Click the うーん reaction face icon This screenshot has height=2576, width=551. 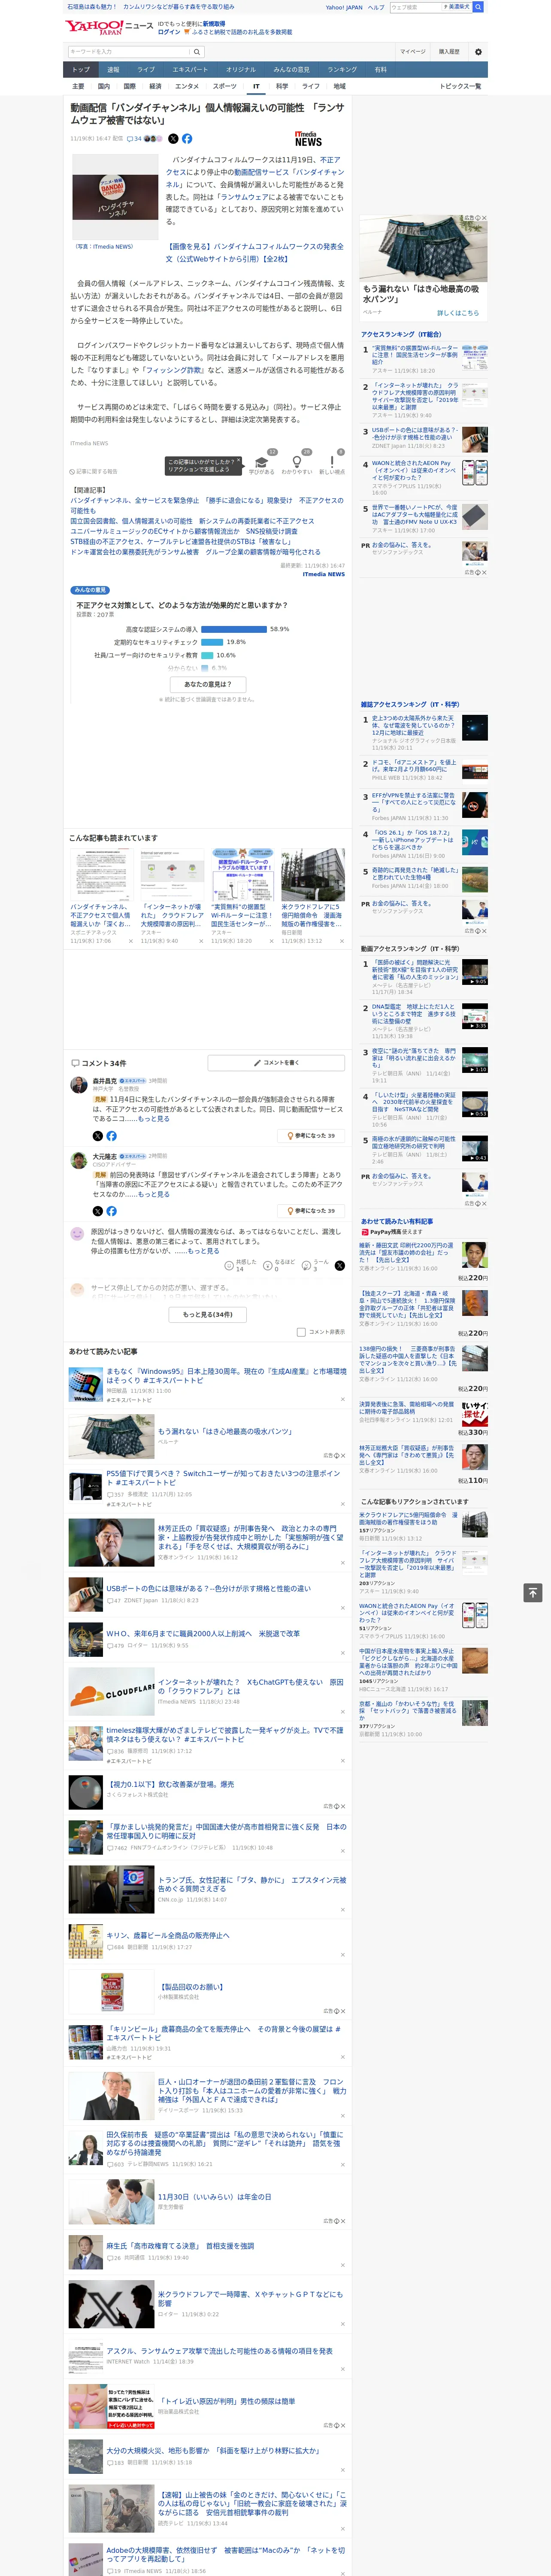click(x=306, y=1266)
